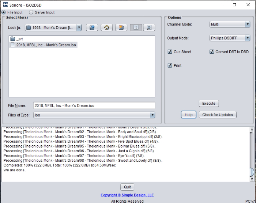Open the _art folder
Viewport: 256px width, 203px height.
19,39
